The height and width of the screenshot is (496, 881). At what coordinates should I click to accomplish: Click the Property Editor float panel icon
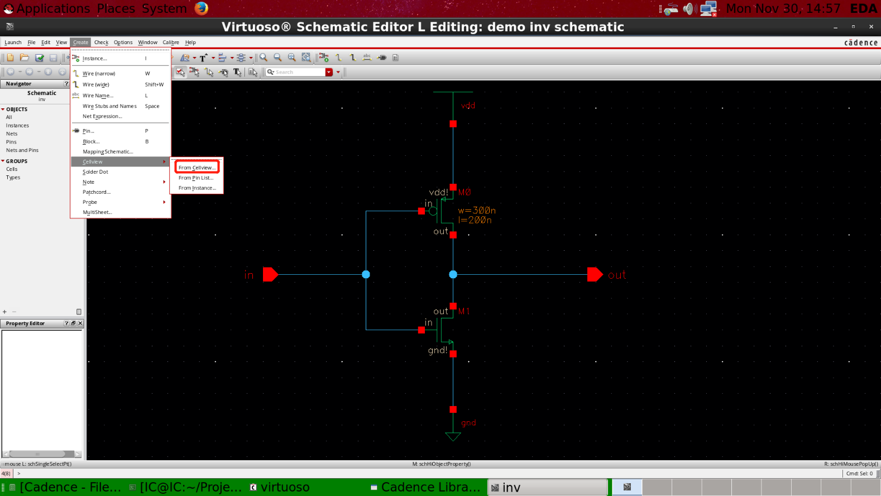click(73, 323)
